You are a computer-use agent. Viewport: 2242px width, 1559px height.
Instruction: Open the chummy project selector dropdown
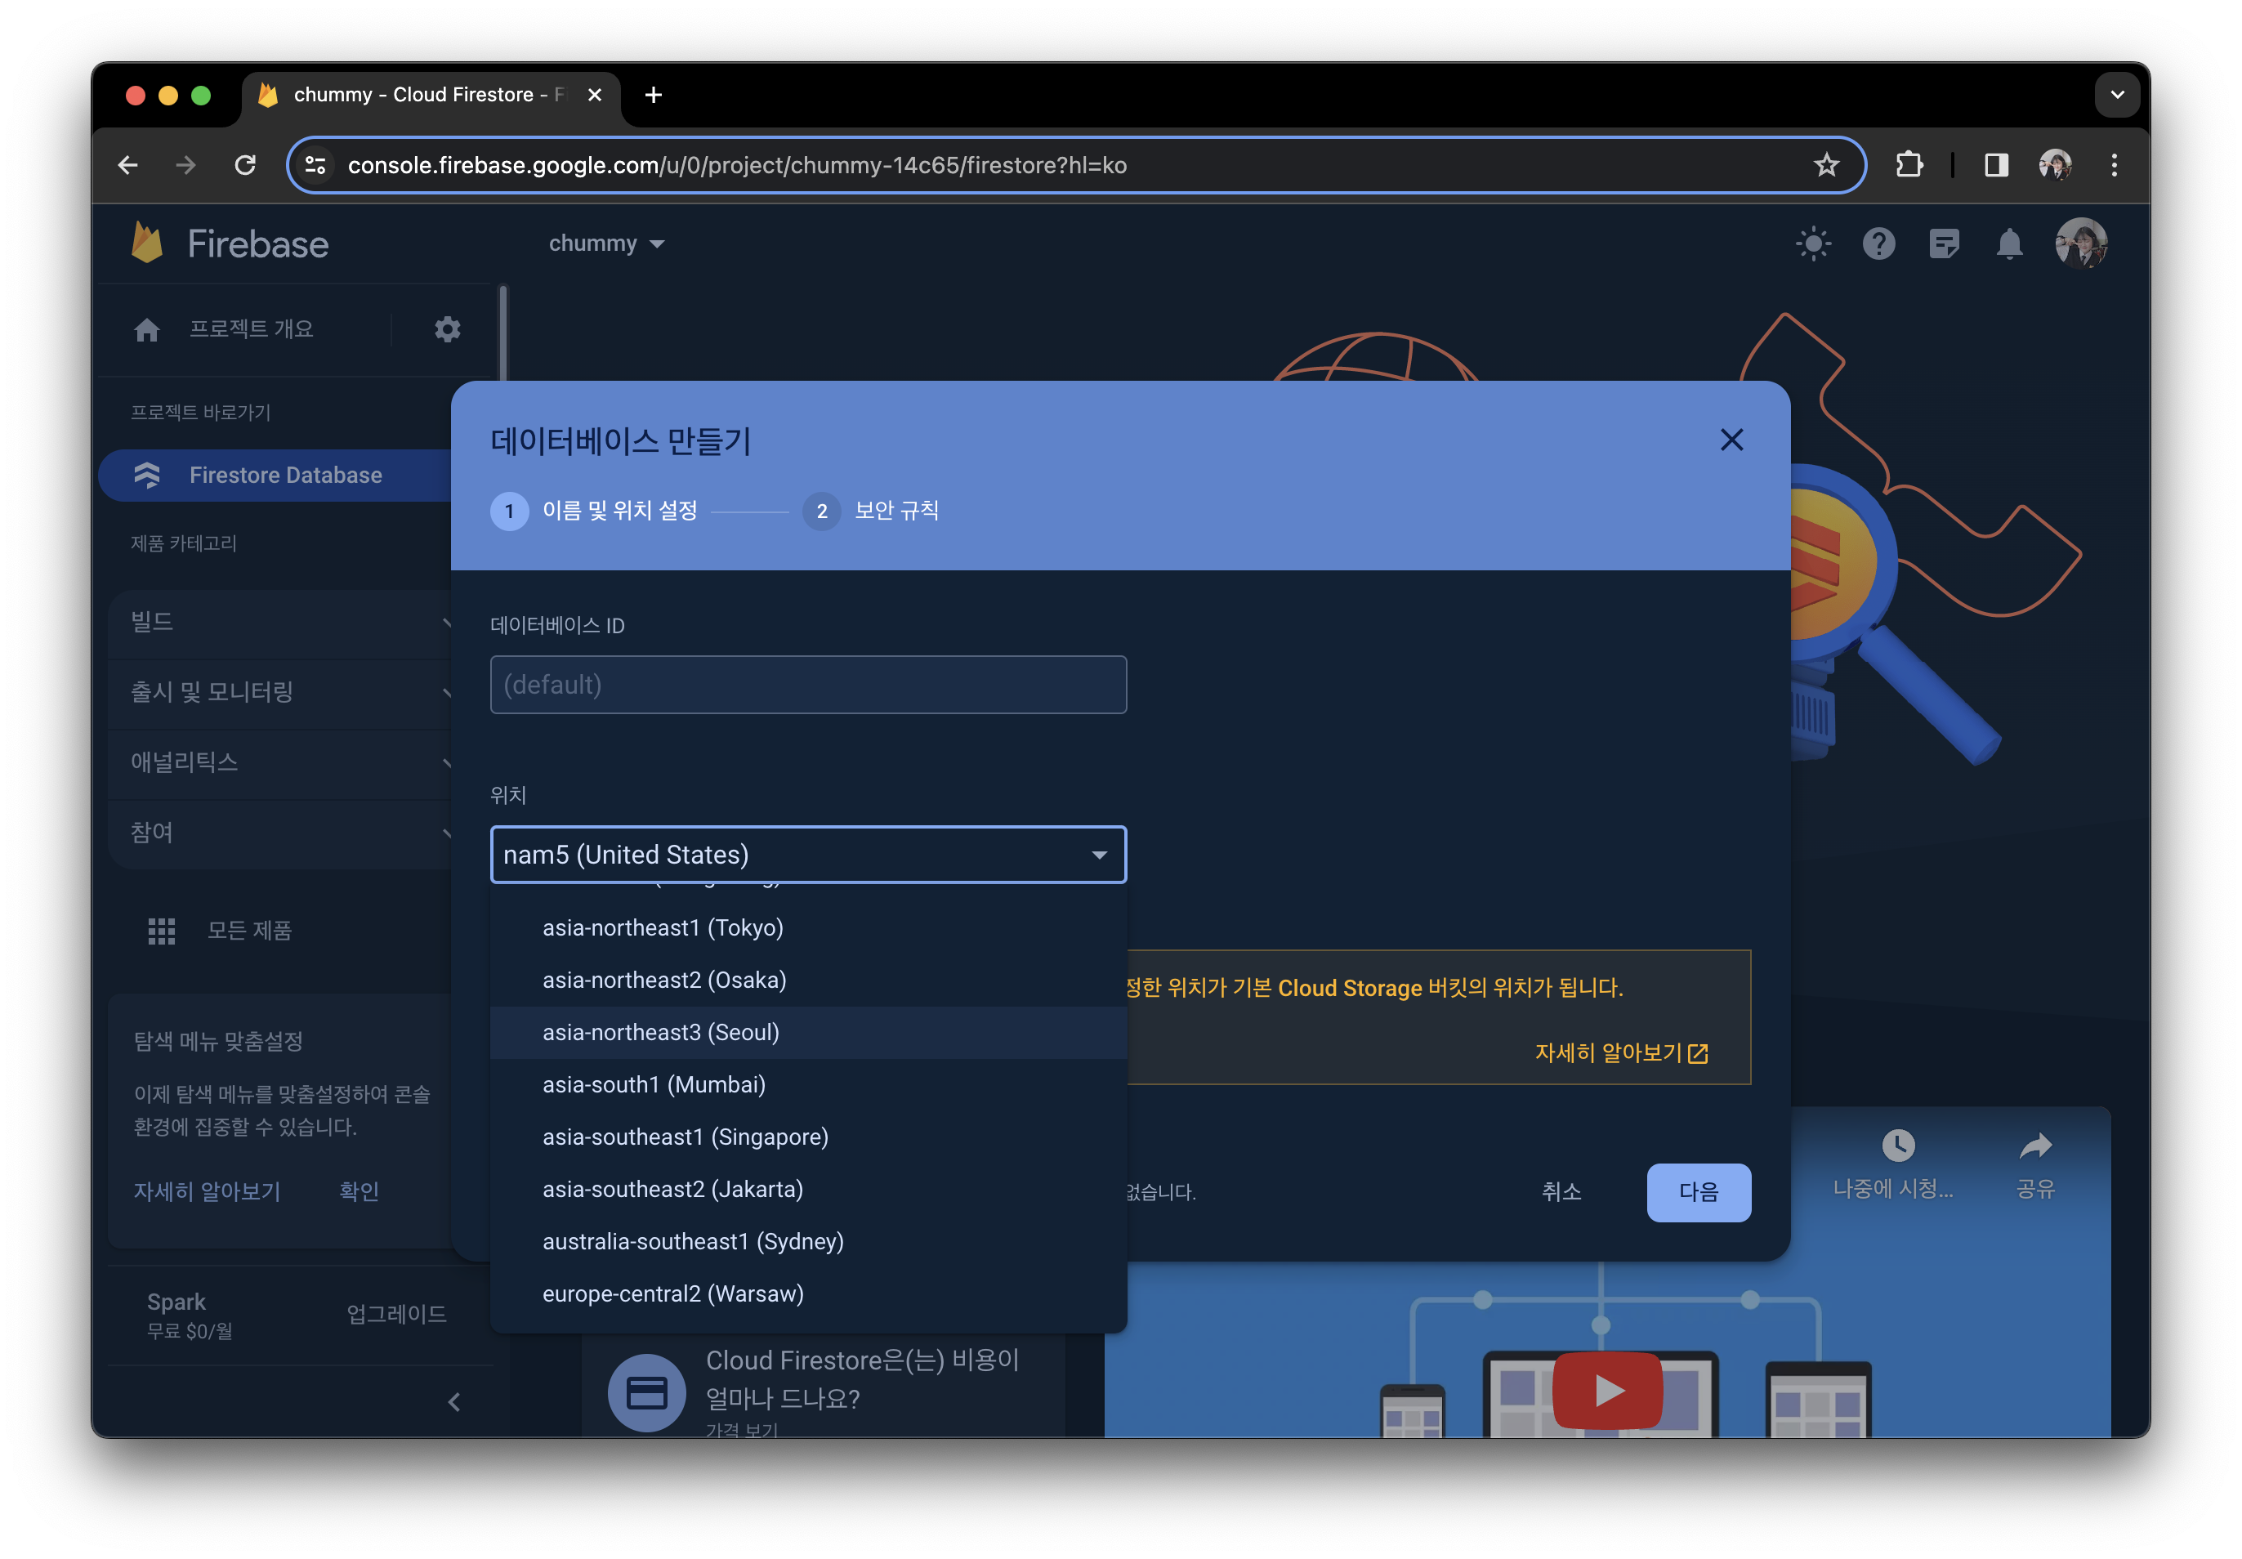point(605,243)
